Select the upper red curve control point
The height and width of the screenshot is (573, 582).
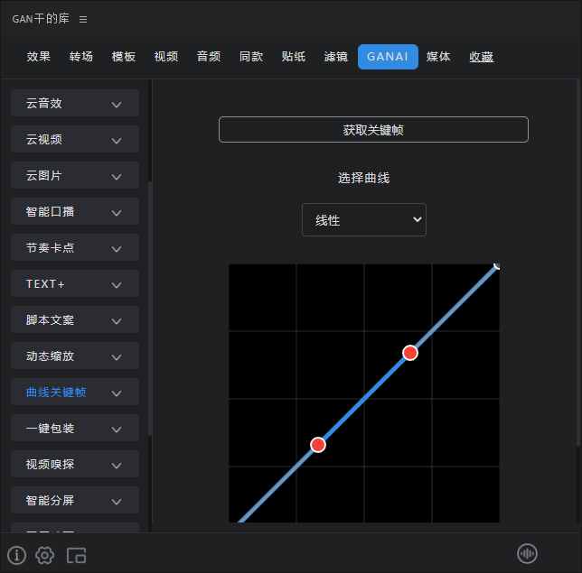(x=410, y=353)
